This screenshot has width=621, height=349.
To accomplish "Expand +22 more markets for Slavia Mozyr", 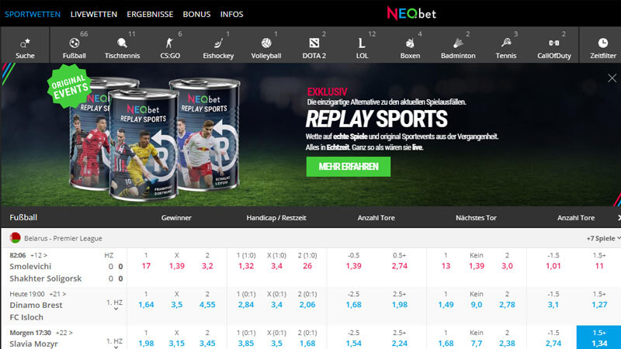I will (64, 333).
